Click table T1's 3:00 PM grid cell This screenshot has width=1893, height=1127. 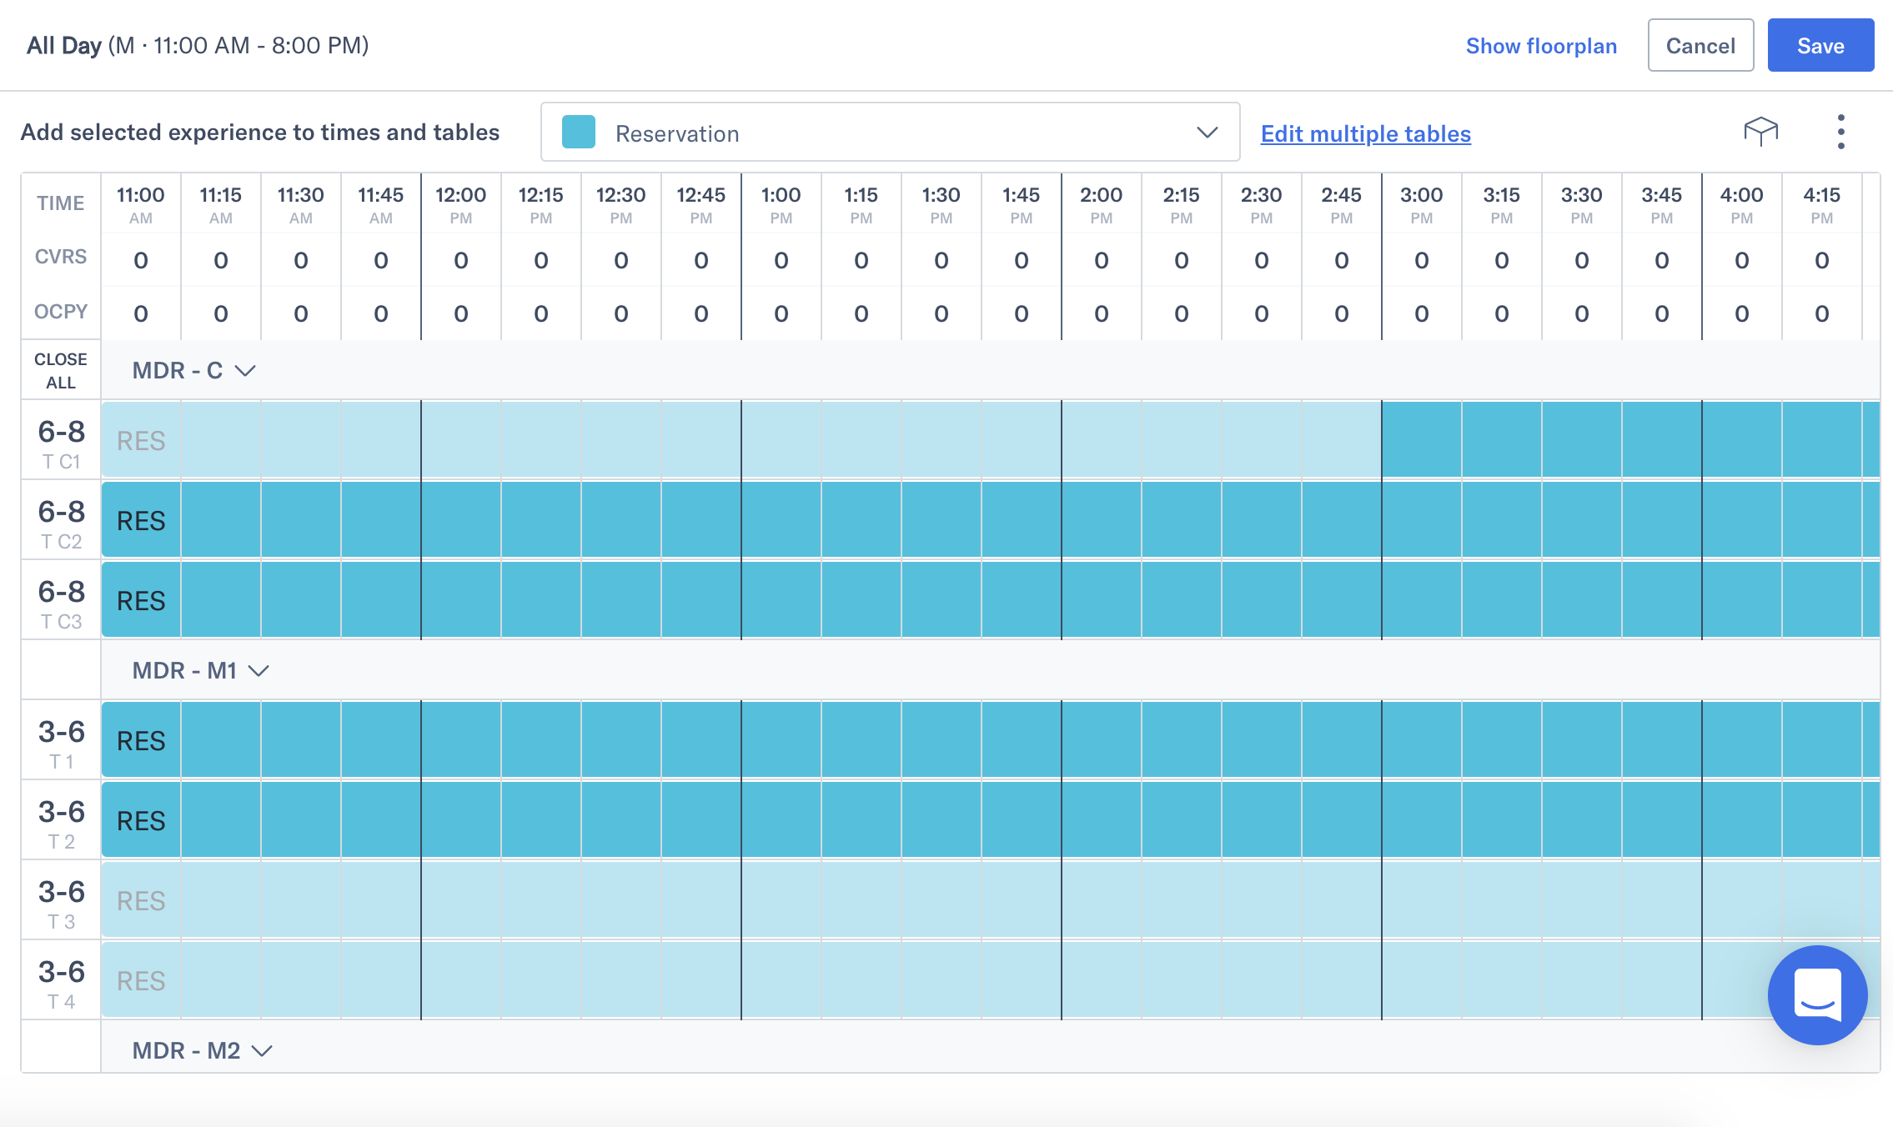[x=1420, y=739]
